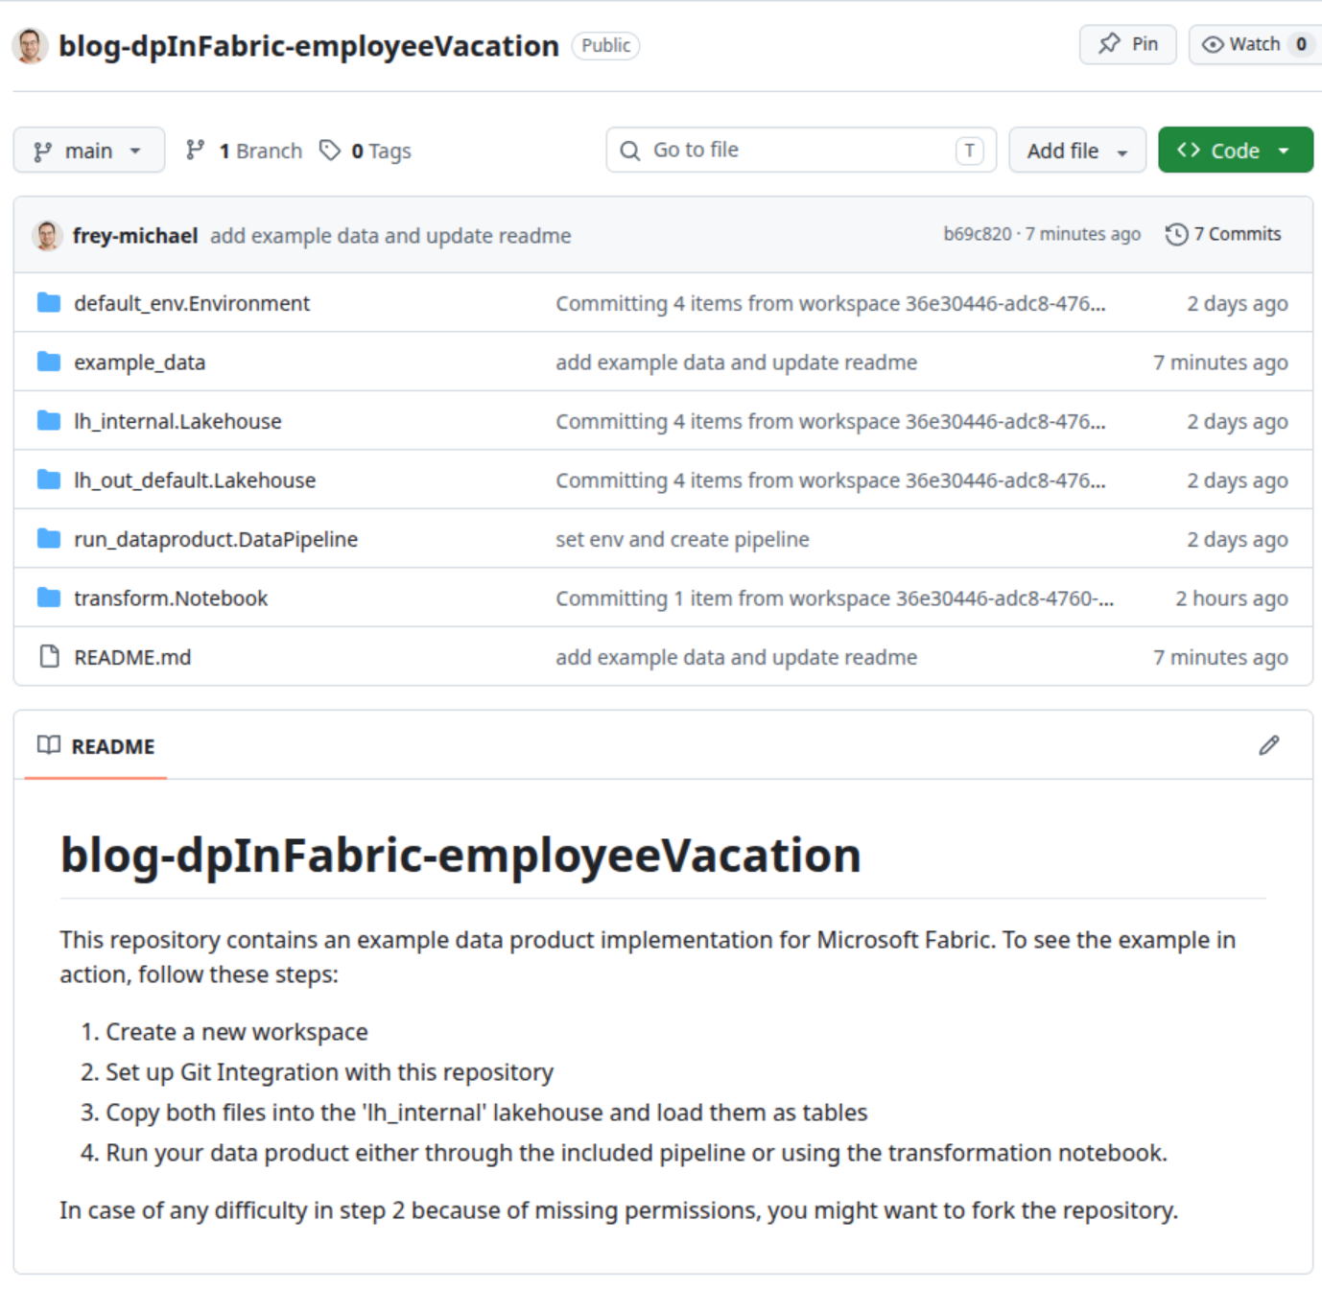Open commit message in transform.Notebook row
This screenshot has height=1290, width=1322.
click(x=835, y=598)
